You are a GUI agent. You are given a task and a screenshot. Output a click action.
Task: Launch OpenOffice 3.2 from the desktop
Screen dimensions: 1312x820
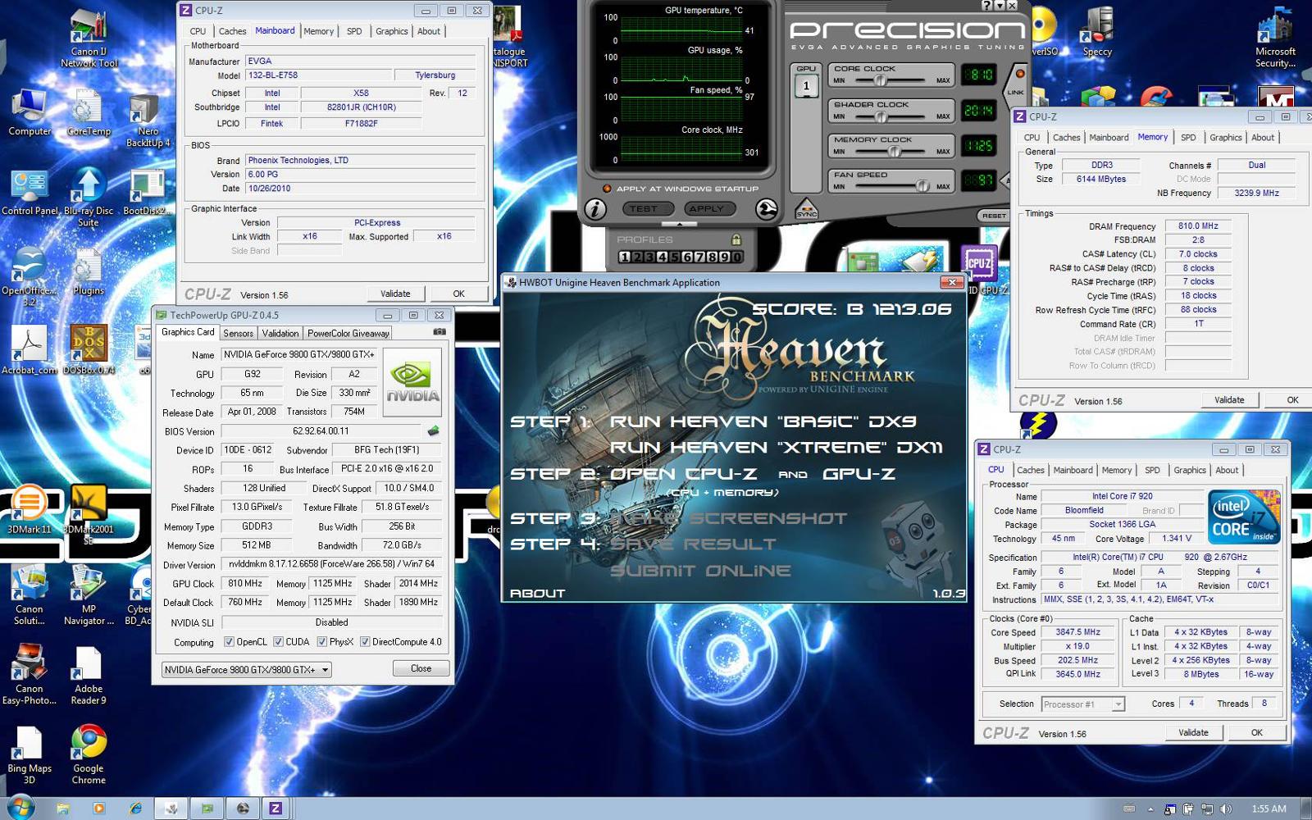point(30,276)
